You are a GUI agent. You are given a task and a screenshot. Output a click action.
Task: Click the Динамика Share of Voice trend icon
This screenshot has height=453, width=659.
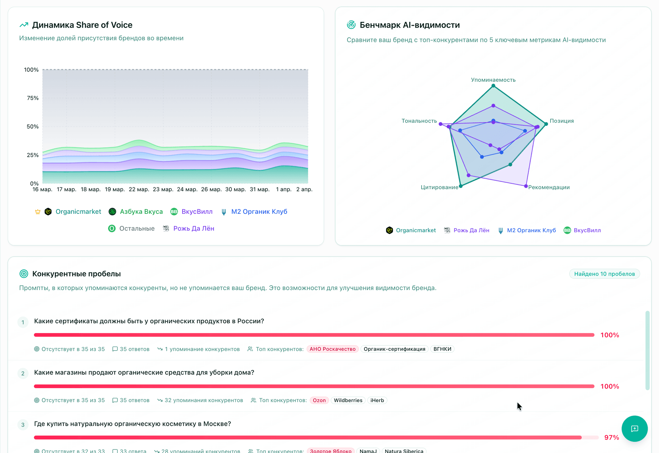(x=24, y=25)
